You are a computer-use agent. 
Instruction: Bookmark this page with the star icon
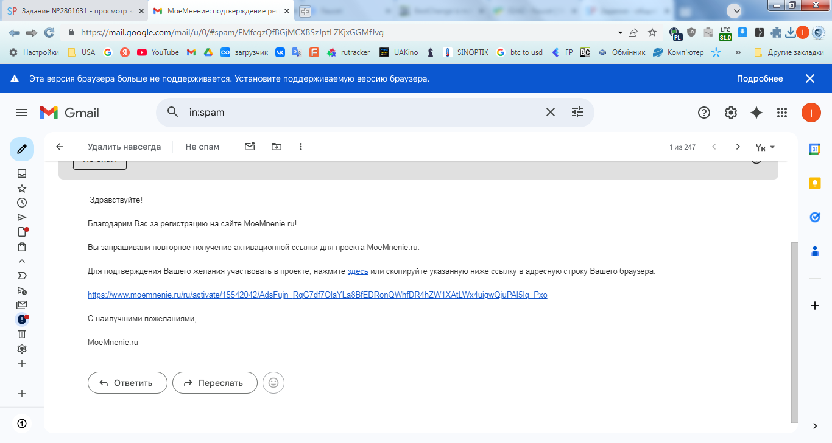point(652,32)
